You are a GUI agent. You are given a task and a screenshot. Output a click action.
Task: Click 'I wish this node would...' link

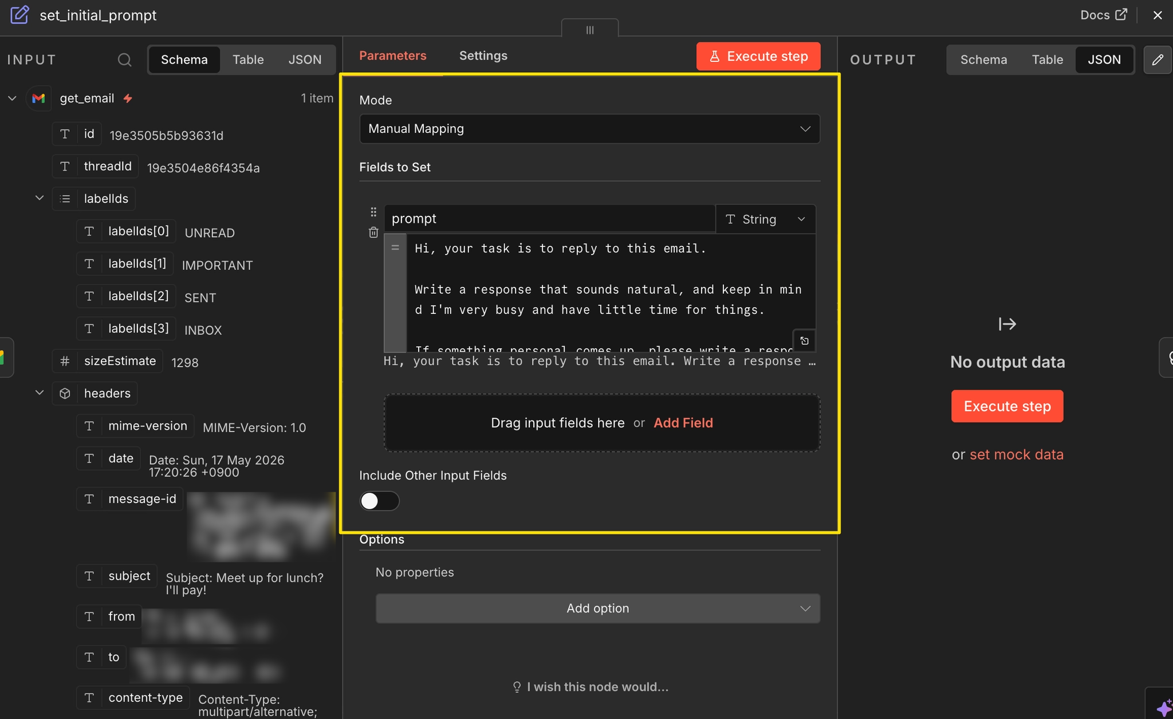click(591, 687)
